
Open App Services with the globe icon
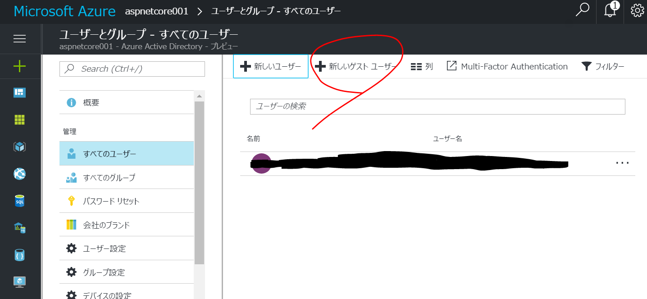(x=20, y=174)
